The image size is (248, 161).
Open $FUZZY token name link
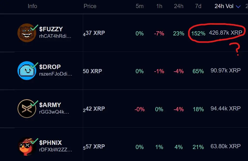pyautogui.click(x=51, y=29)
